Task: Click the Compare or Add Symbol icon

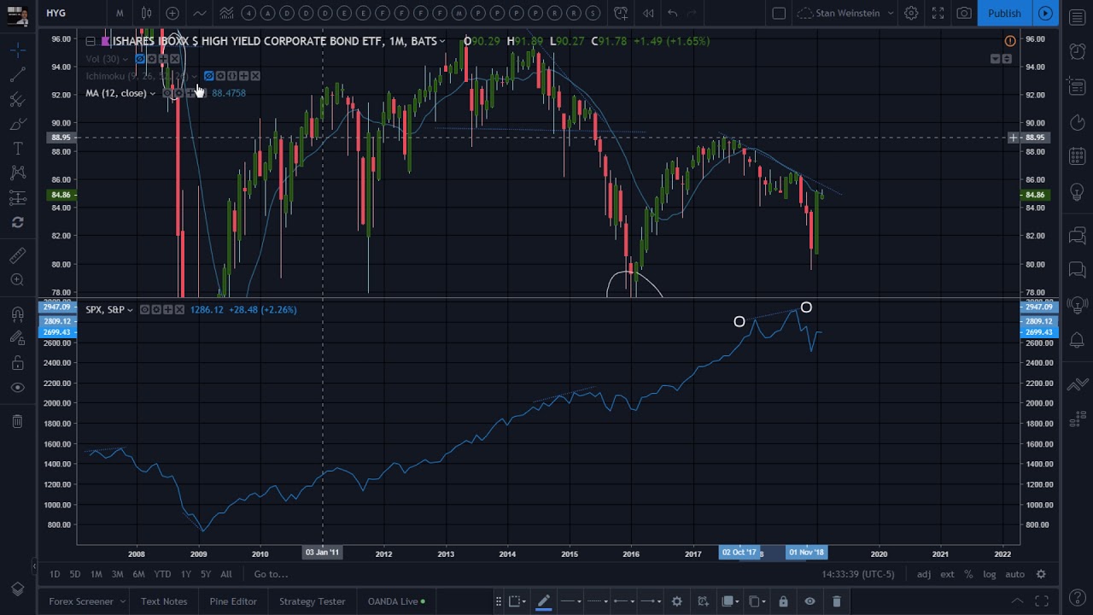Action: tap(172, 13)
